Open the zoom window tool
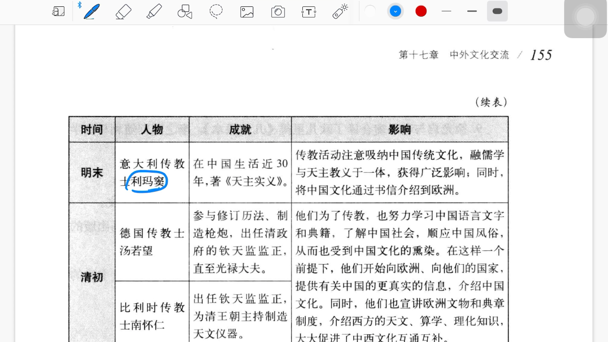This screenshot has width=608, height=342. pyautogui.click(x=59, y=12)
